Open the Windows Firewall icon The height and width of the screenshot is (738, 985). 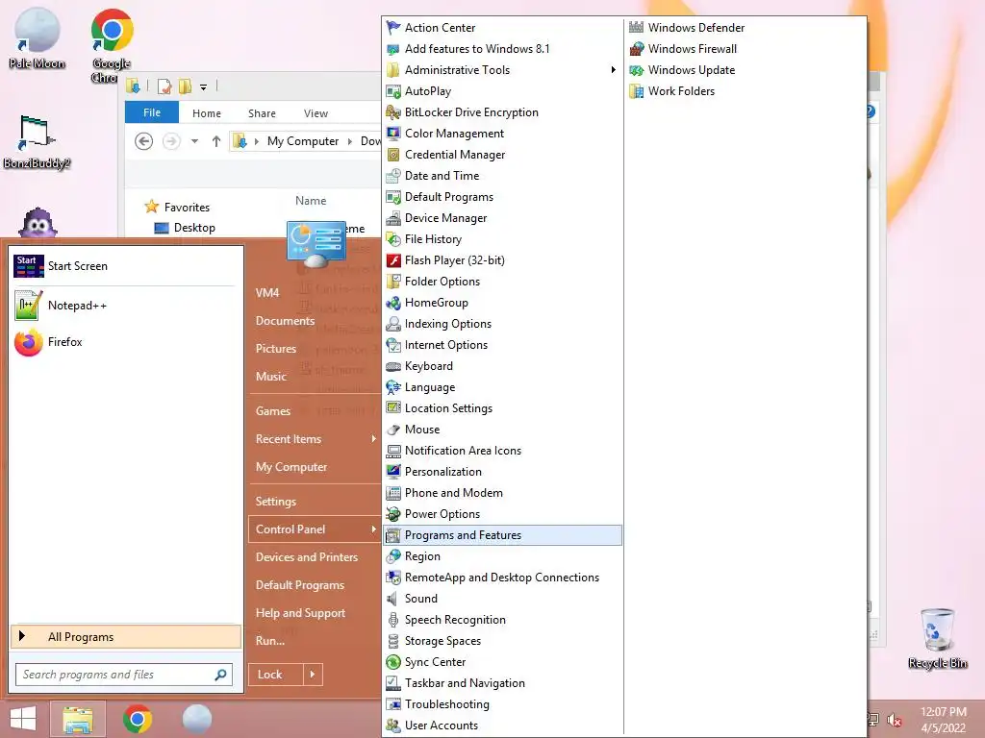pos(637,49)
